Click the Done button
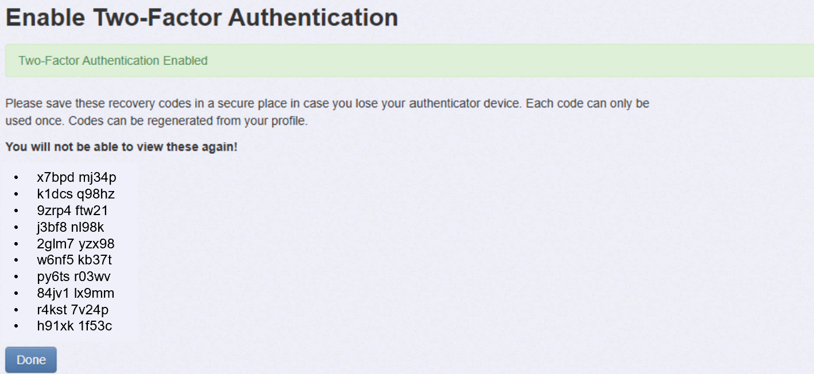 click(31, 360)
